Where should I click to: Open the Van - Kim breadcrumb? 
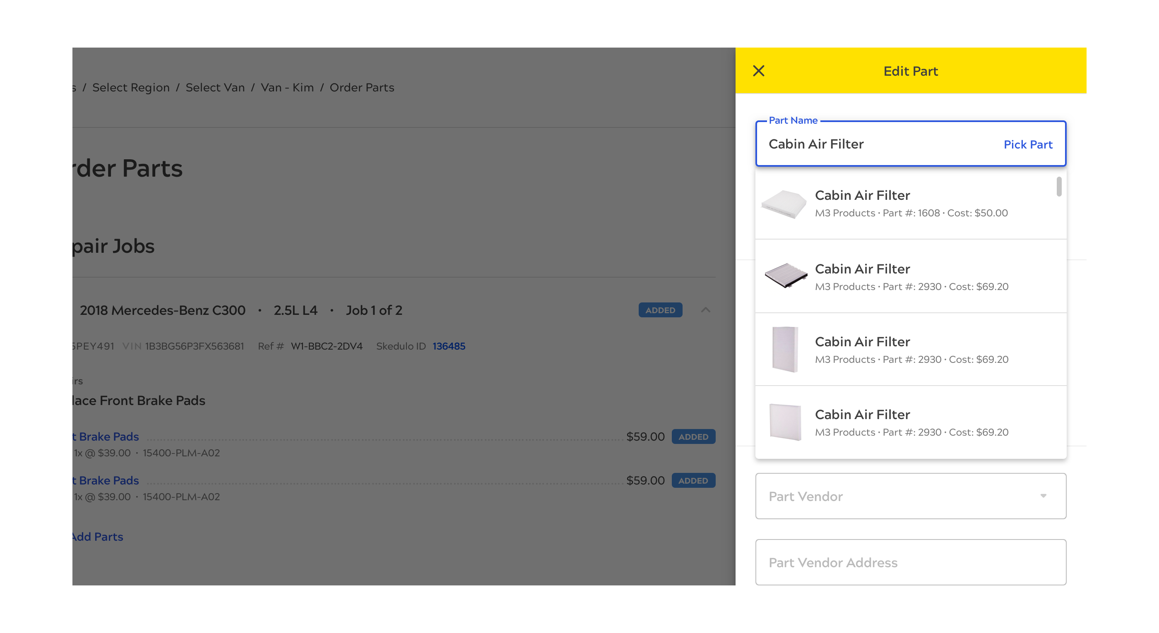pos(287,88)
